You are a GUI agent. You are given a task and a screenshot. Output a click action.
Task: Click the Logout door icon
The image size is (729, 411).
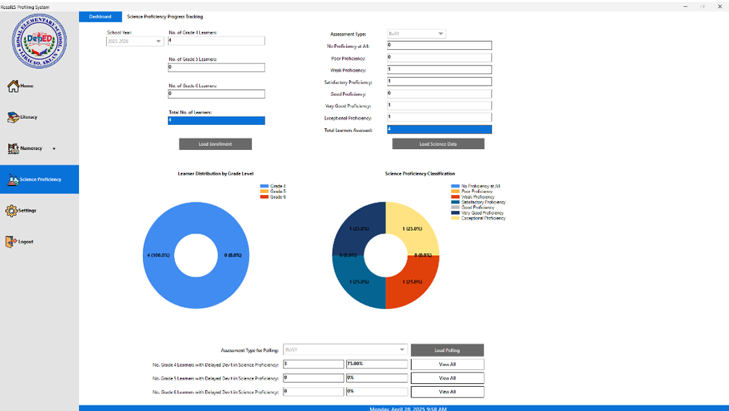point(11,242)
